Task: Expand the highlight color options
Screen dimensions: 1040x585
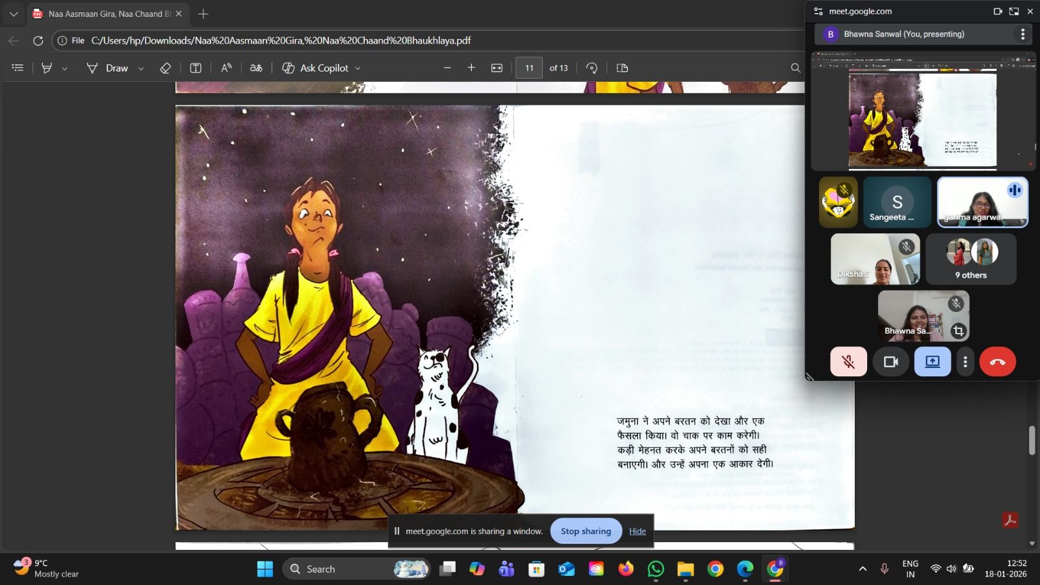Action: (x=64, y=68)
